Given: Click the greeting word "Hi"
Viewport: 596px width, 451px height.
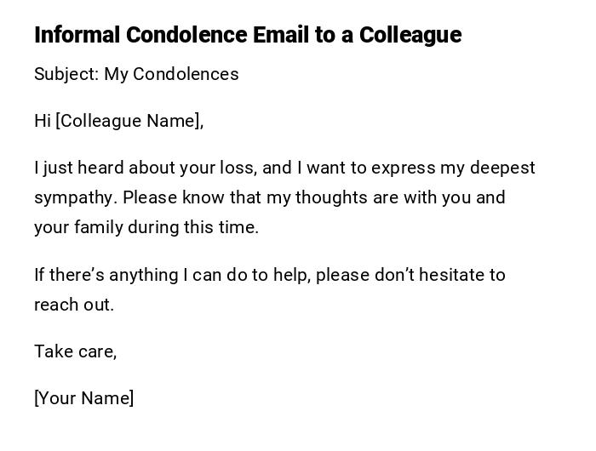Looking at the screenshot, I should click(x=43, y=121).
